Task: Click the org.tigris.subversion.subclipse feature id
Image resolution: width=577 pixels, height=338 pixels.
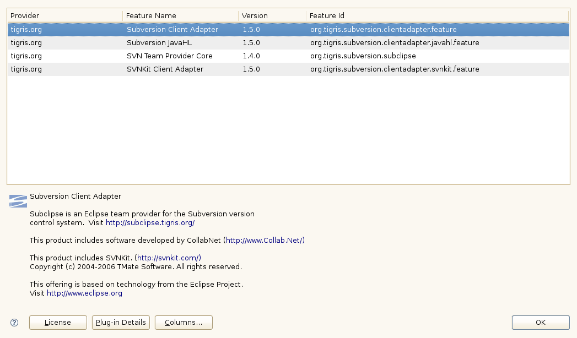Action: [x=363, y=56]
